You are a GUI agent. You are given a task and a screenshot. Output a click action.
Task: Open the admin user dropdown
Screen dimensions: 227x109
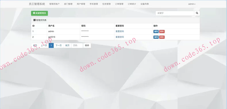coord(192,4)
